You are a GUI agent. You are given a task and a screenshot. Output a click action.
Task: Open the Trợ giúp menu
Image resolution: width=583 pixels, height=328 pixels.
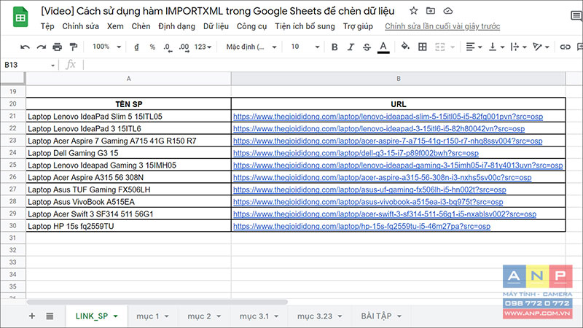pos(358,26)
